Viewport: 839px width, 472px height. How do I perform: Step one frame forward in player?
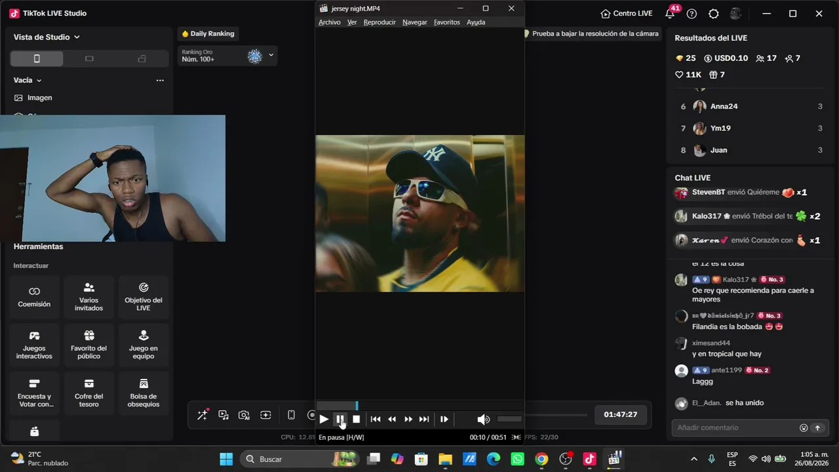coord(444,419)
